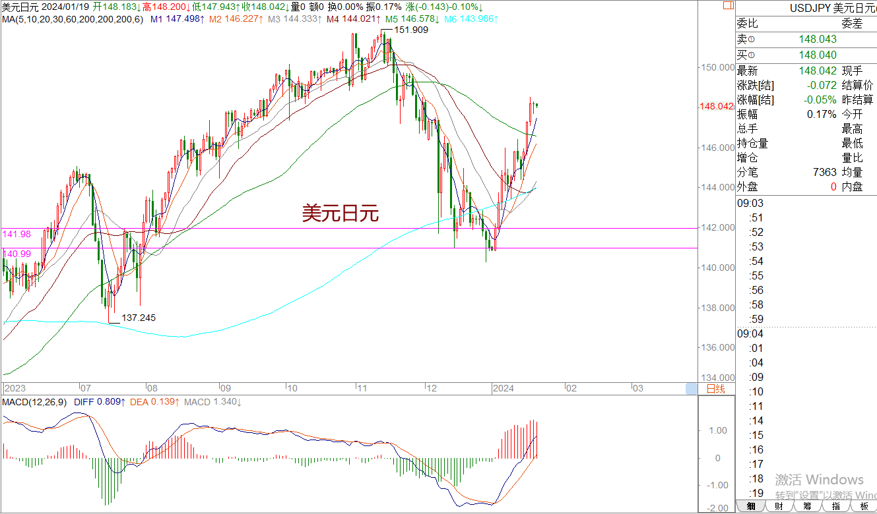Click the 委比 label
The height and width of the screenshot is (514, 877).
[748, 24]
